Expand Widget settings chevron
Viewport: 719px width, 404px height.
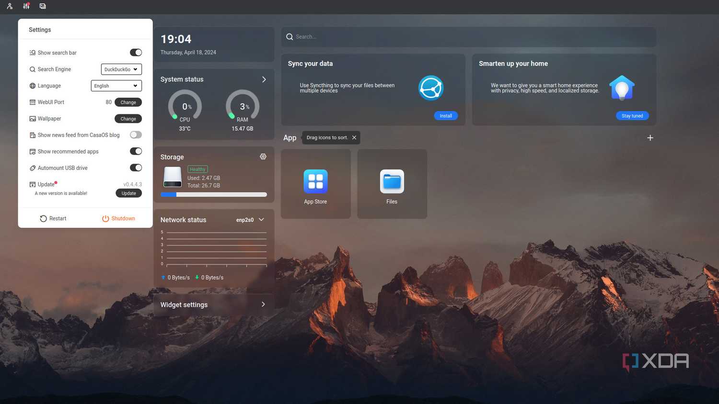point(263,304)
